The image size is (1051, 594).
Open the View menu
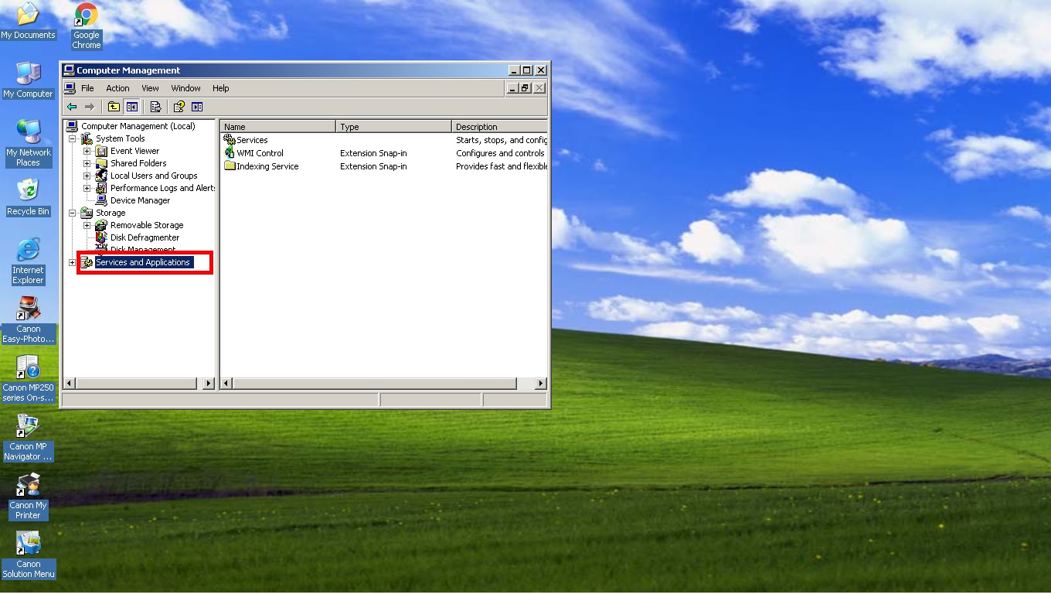[x=150, y=88]
